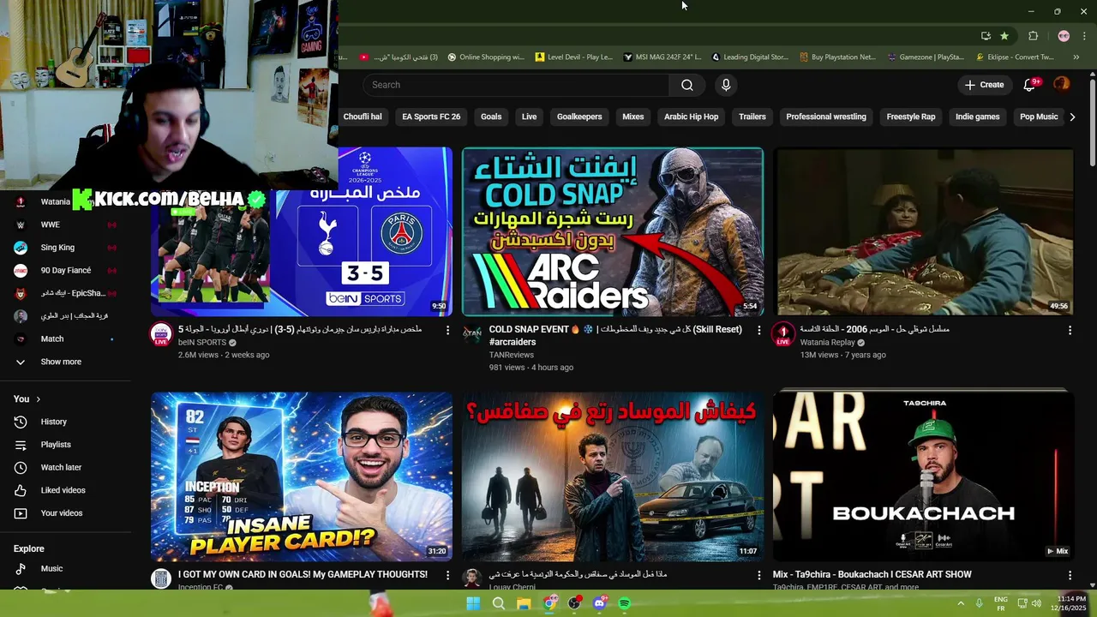Open the Level Devil bookmark

click(573, 57)
